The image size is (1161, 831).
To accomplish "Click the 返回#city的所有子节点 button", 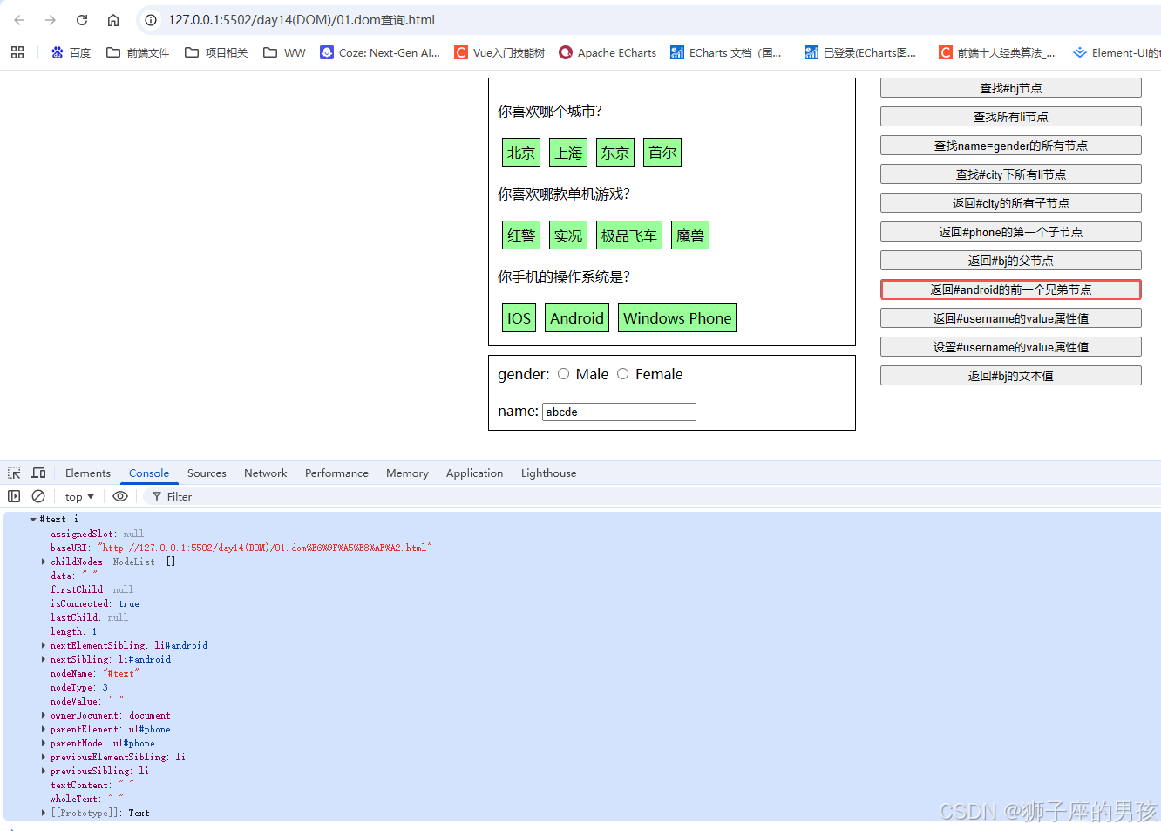I will coord(1011,203).
